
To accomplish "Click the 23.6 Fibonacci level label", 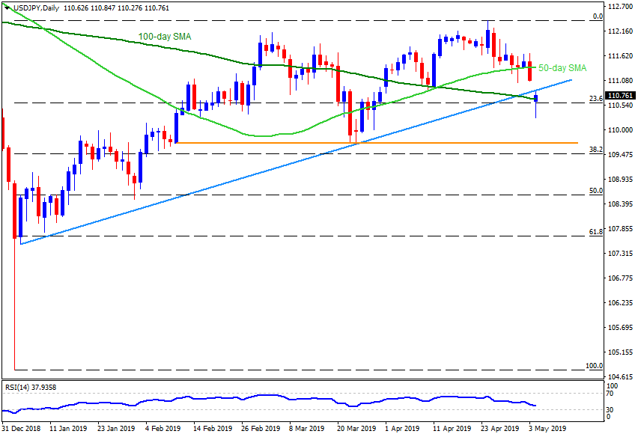I will pyautogui.click(x=597, y=98).
